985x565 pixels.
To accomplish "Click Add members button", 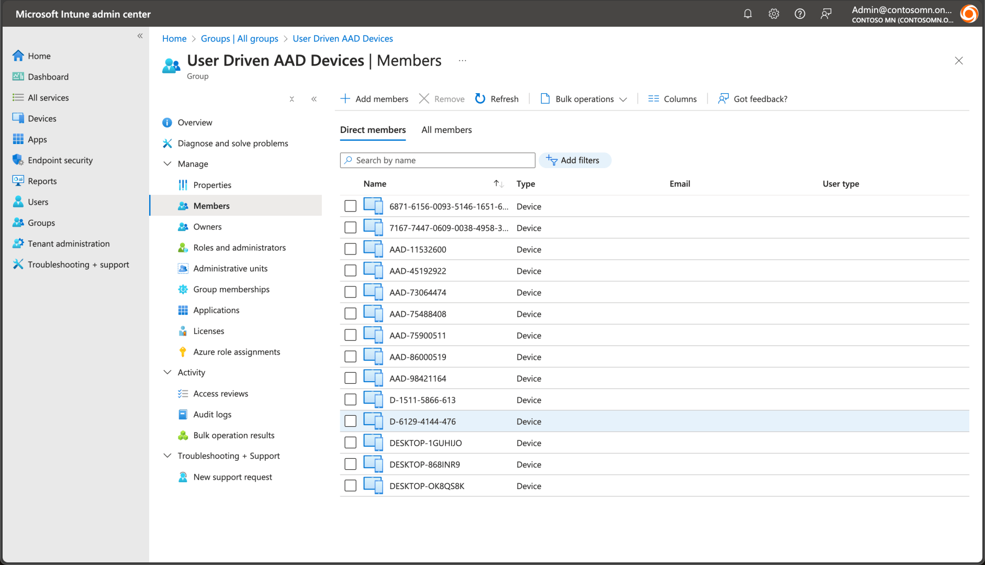I will click(x=374, y=99).
